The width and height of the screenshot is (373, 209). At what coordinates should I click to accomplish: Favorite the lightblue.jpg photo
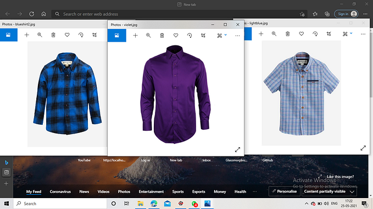pos(302,34)
